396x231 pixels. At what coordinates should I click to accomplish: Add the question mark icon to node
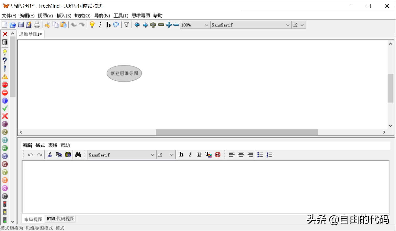pos(5,61)
